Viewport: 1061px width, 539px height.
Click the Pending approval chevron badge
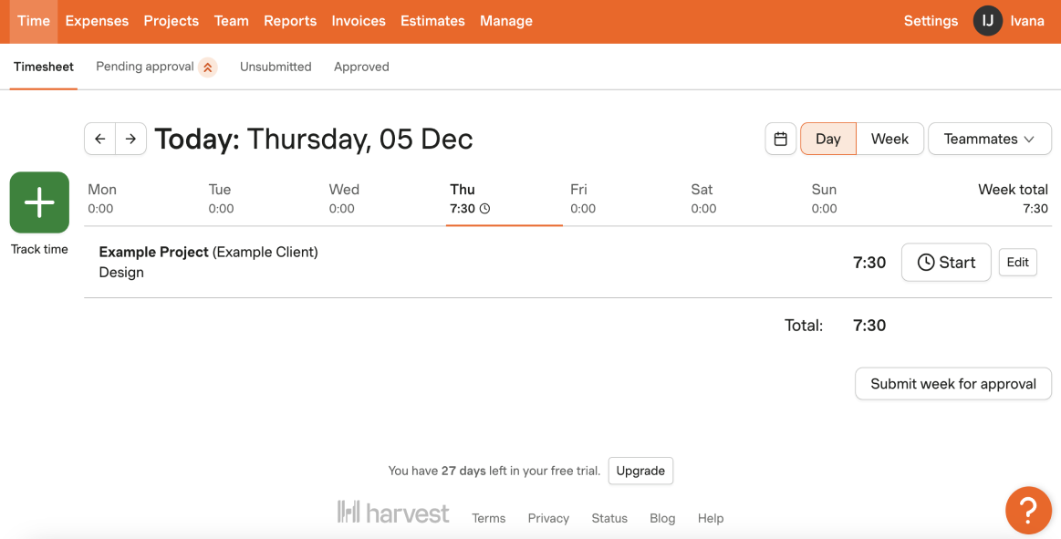coord(208,67)
